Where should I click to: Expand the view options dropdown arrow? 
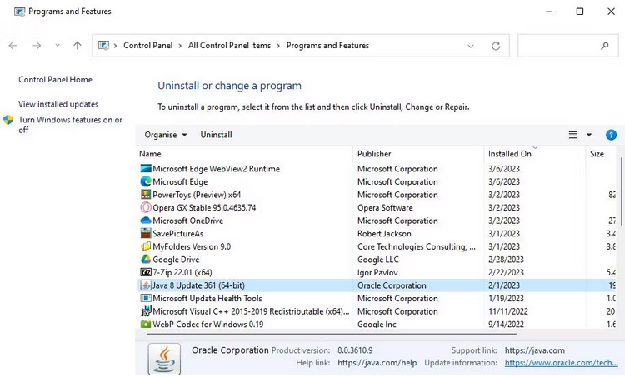click(x=588, y=135)
